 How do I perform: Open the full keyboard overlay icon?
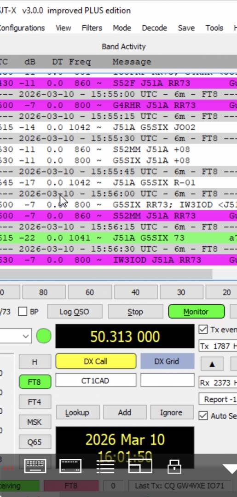35,466
